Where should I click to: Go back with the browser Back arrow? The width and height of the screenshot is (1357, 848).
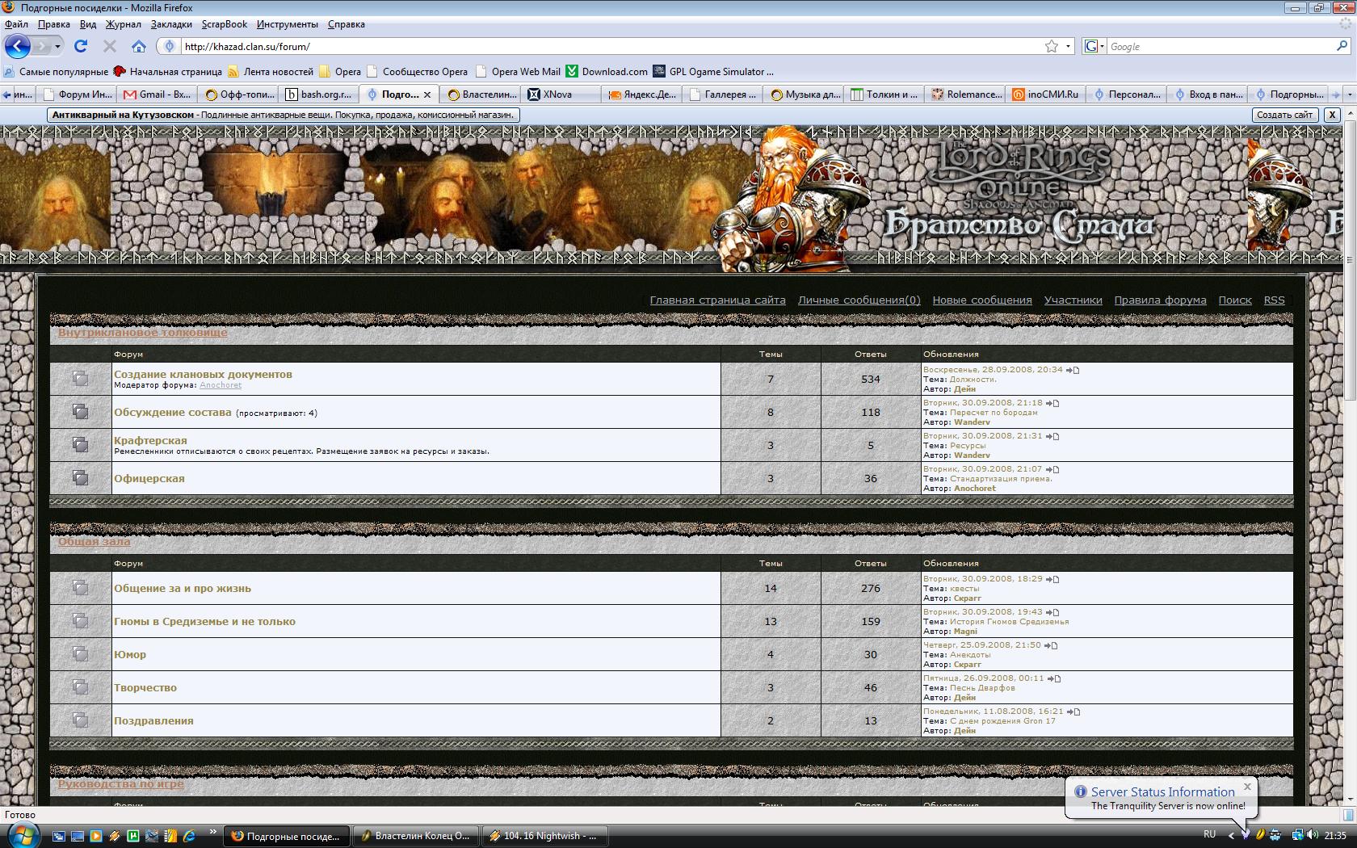click(x=18, y=46)
